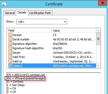The width and height of the screenshot is (108, 94).
Task: Click the O = Contoso line
Action: (x=15, y=82)
